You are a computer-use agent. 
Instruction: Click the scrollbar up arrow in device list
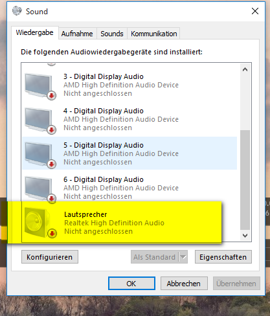coord(245,69)
